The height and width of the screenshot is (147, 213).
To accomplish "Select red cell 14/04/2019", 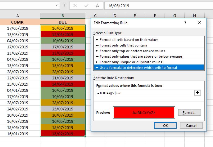I will pos(63,84).
